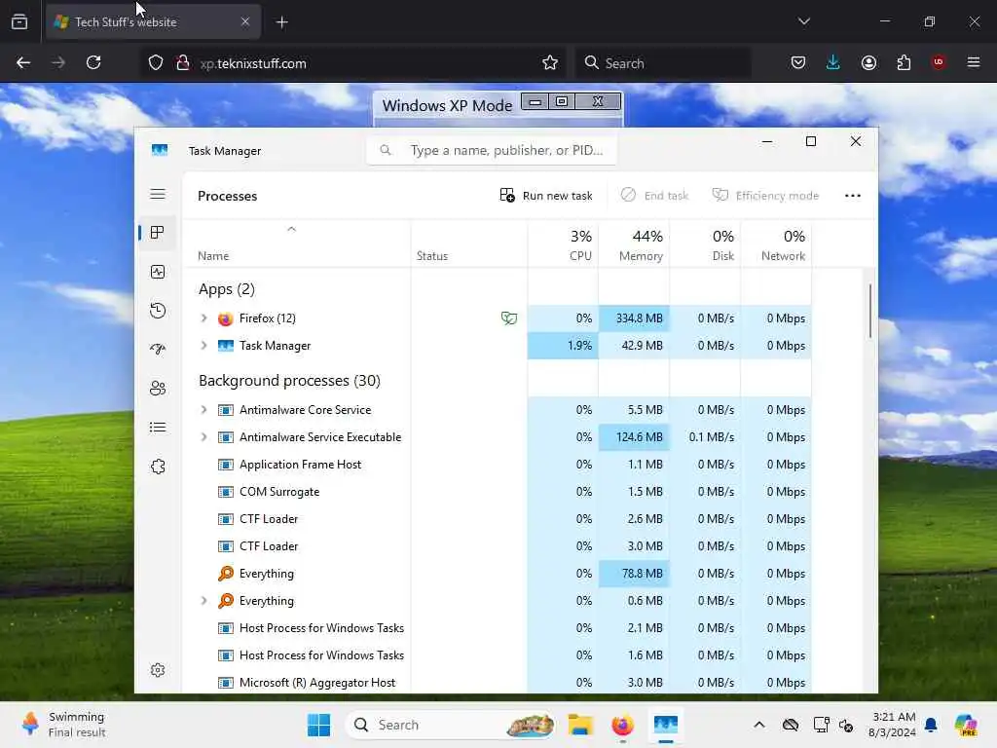Viewport: 997px width, 748px height.
Task: Click the End task button
Action: coord(655,195)
